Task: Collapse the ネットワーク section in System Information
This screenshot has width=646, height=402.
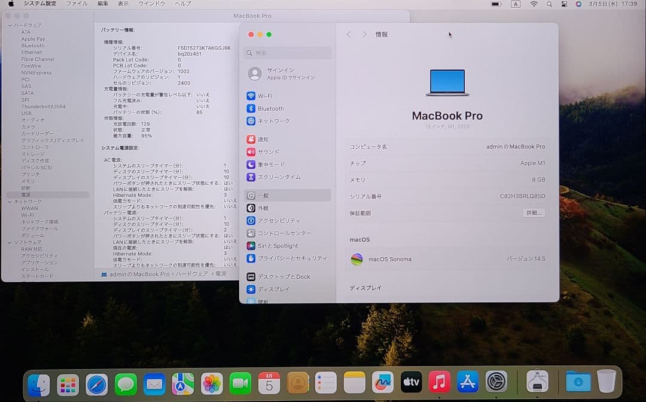Action: pos(10,202)
